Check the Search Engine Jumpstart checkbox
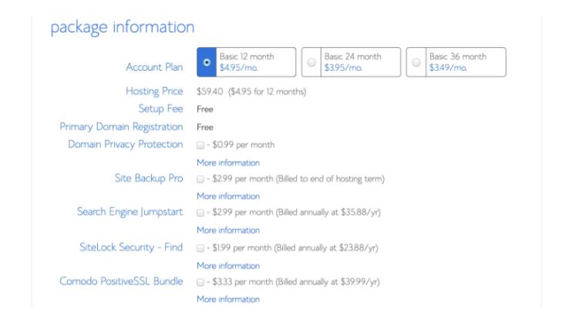This screenshot has height=336, width=586. coord(200,213)
